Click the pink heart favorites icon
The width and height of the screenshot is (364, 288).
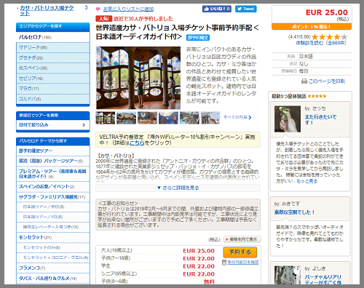coord(98,9)
